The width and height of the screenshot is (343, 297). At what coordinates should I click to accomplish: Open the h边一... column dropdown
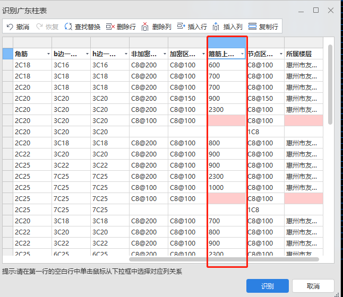tap(126, 54)
